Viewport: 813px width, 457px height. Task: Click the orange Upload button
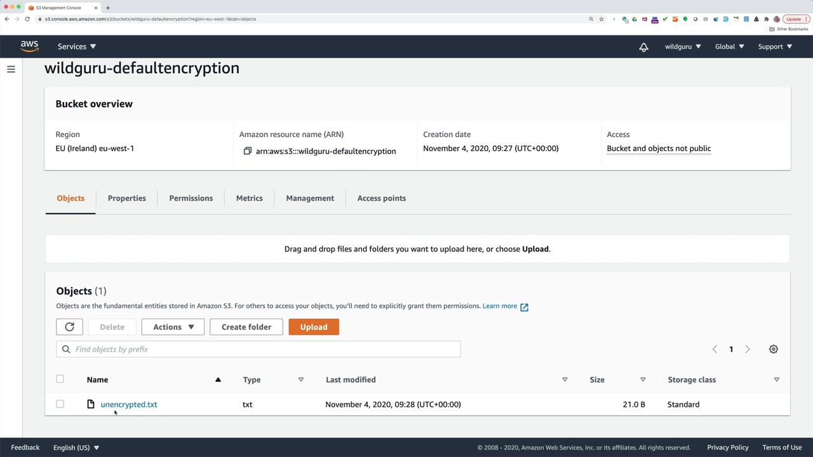(314, 327)
